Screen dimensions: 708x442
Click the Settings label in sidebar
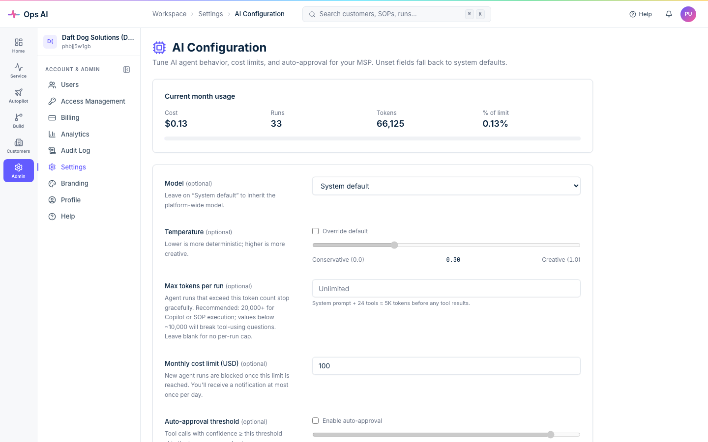(73, 167)
